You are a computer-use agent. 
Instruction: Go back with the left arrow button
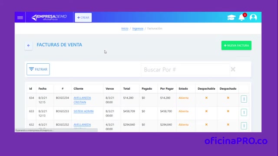pos(29,45)
